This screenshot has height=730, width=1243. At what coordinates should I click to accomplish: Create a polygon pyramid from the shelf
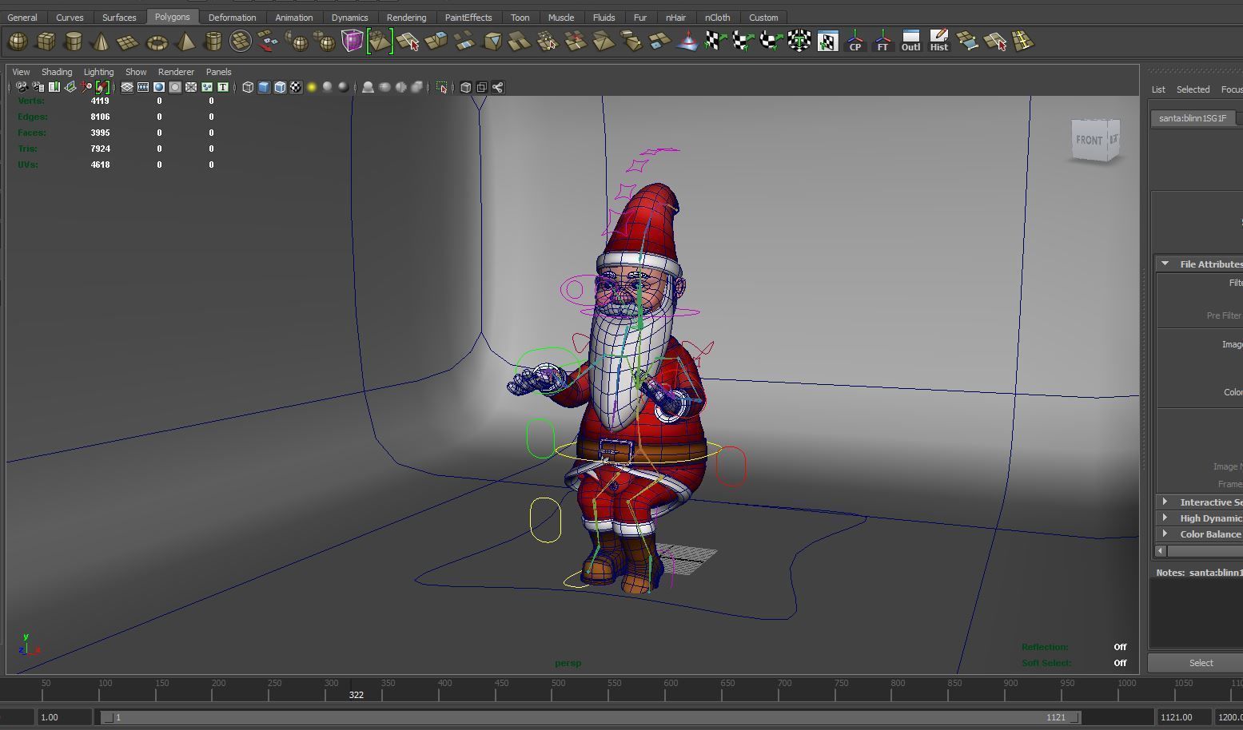[185, 41]
